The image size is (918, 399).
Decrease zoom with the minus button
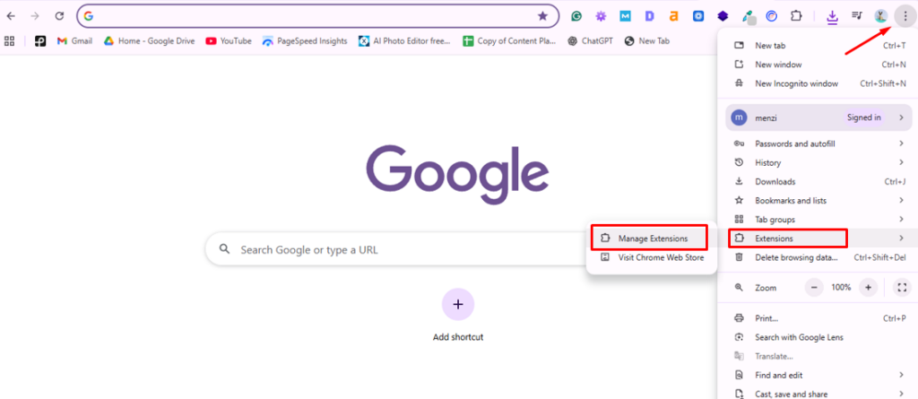coord(814,288)
